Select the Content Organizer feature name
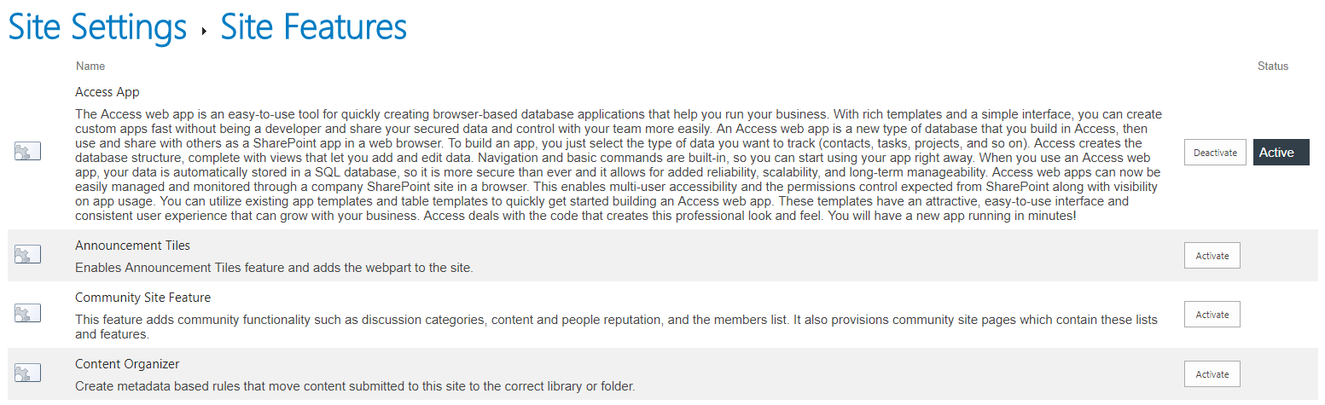The height and width of the screenshot is (405, 1325). (127, 364)
